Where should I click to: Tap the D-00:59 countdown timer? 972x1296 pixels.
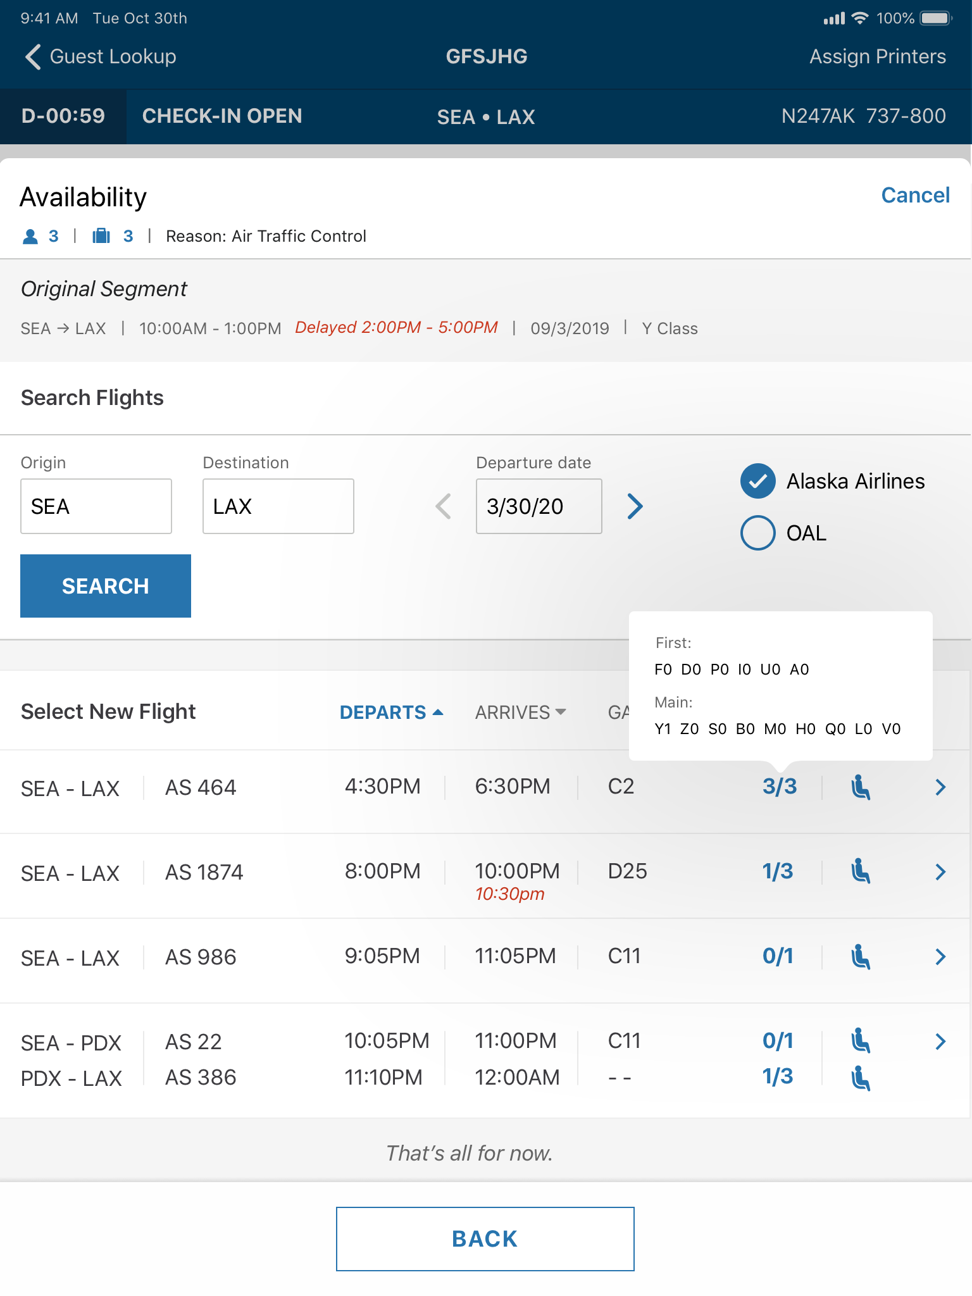pos(63,116)
